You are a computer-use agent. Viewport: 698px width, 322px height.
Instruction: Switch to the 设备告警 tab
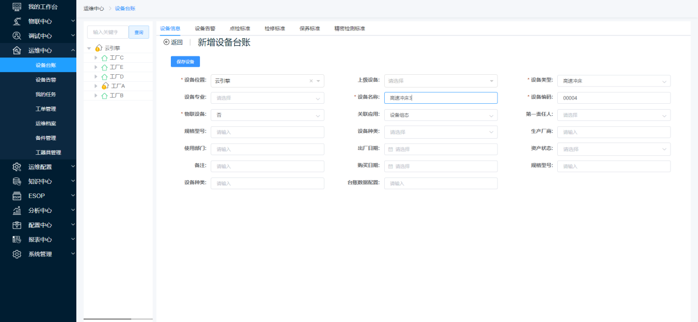pyautogui.click(x=205, y=28)
